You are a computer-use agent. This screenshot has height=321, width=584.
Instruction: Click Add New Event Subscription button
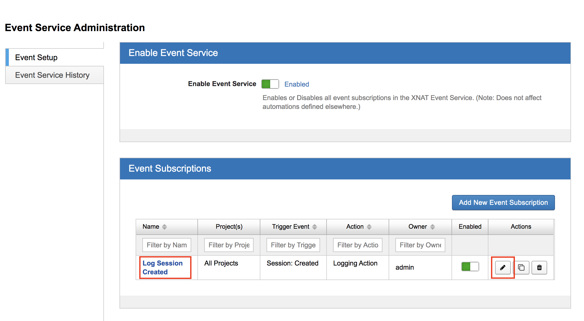pos(503,203)
